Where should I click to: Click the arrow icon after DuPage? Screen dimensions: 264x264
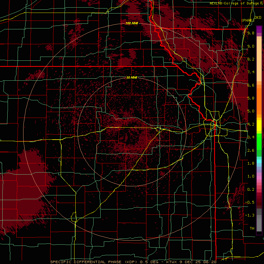(x=261, y=3)
